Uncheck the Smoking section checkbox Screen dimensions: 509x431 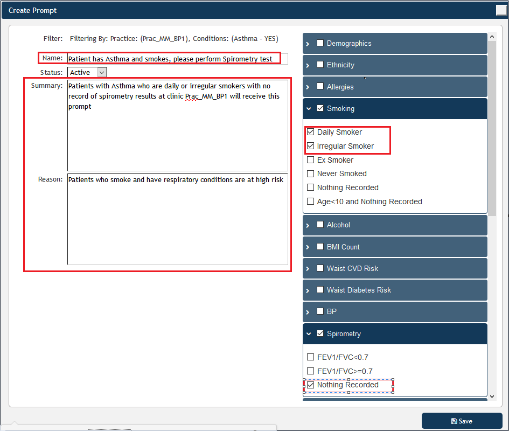[320, 108]
